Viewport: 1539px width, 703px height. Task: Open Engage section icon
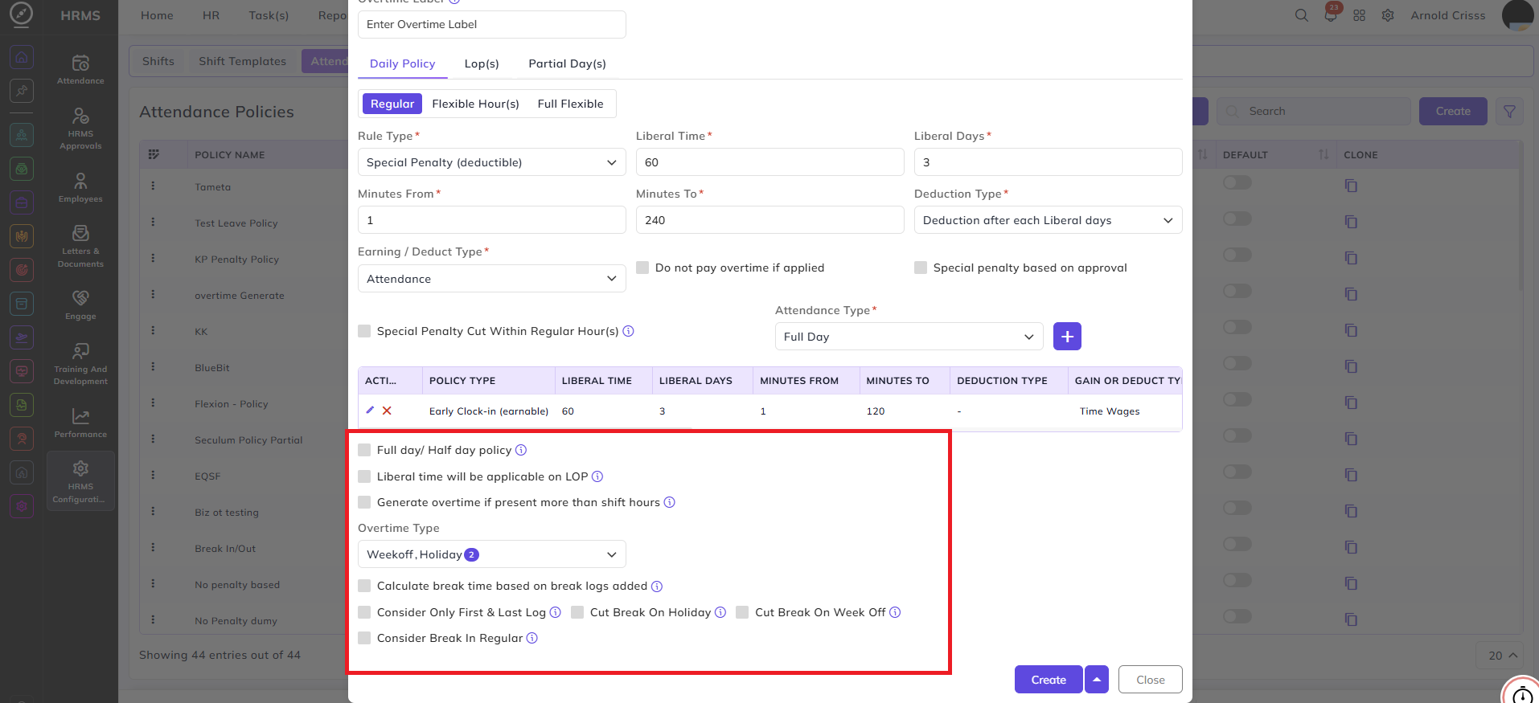point(80,304)
